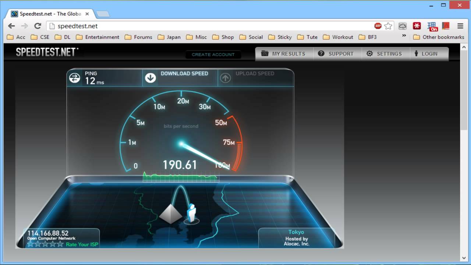
Task: Click the pyramid server icon on map
Action: [170, 214]
